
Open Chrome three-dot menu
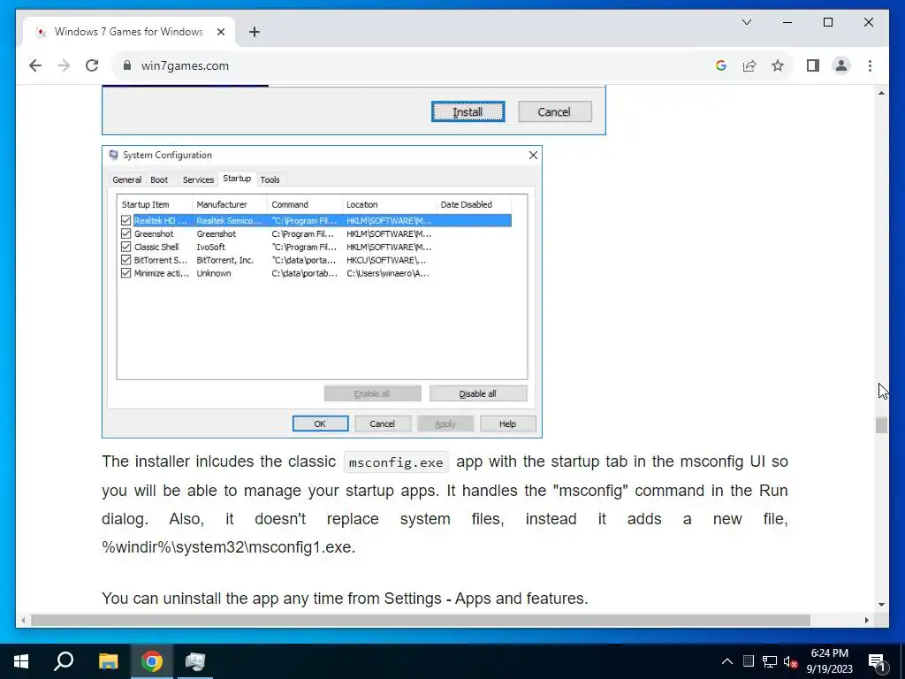coord(870,65)
